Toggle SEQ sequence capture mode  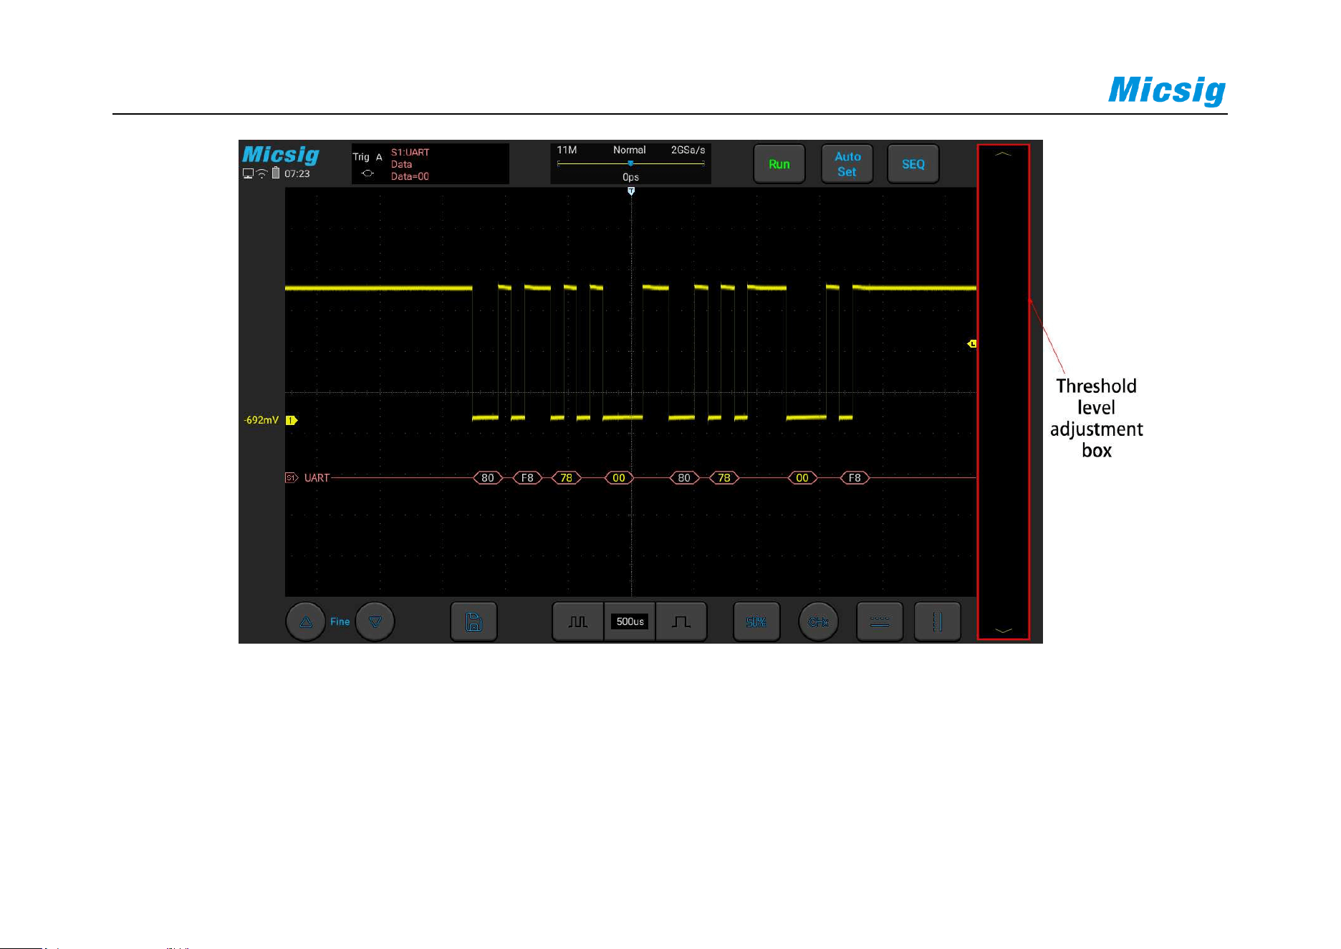click(x=913, y=164)
